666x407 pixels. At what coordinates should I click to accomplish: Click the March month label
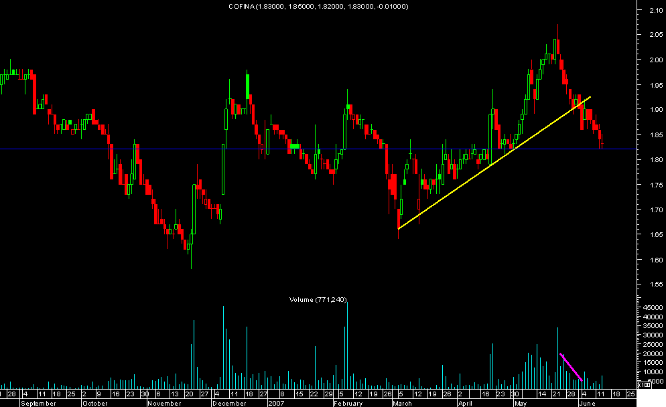click(x=402, y=403)
